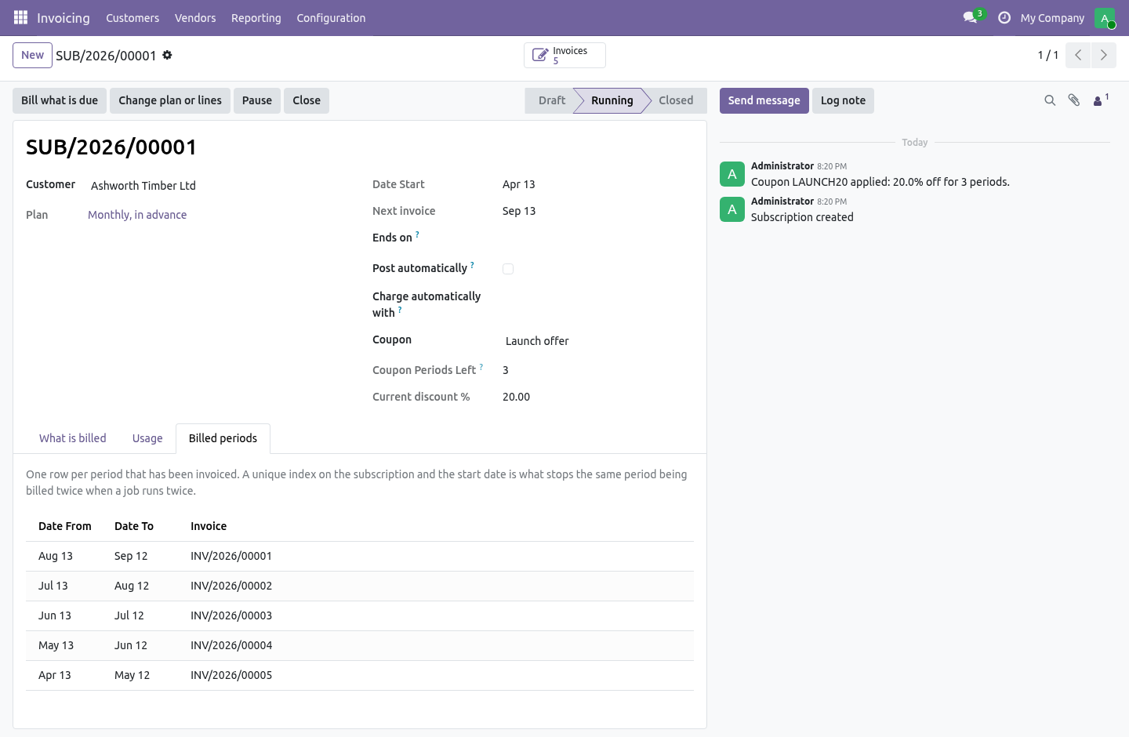The height and width of the screenshot is (737, 1129).
Task: Click the gear actions icon beside SUB/2026/00001
Action: pos(167,55)
